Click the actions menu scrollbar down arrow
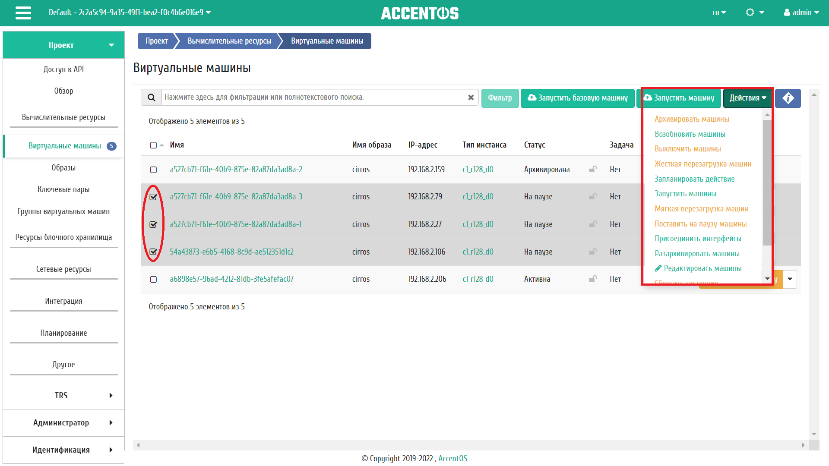 click(767, 279)
